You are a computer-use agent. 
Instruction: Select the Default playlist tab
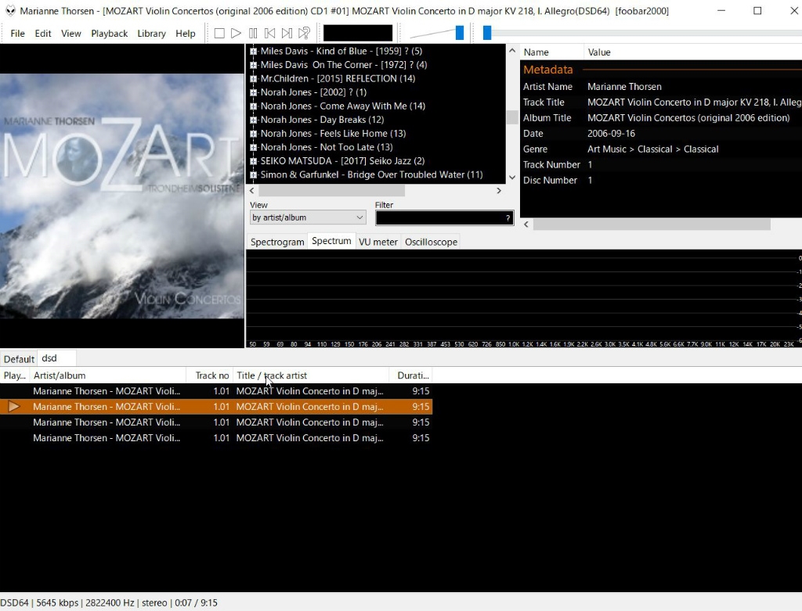[19, 358]
